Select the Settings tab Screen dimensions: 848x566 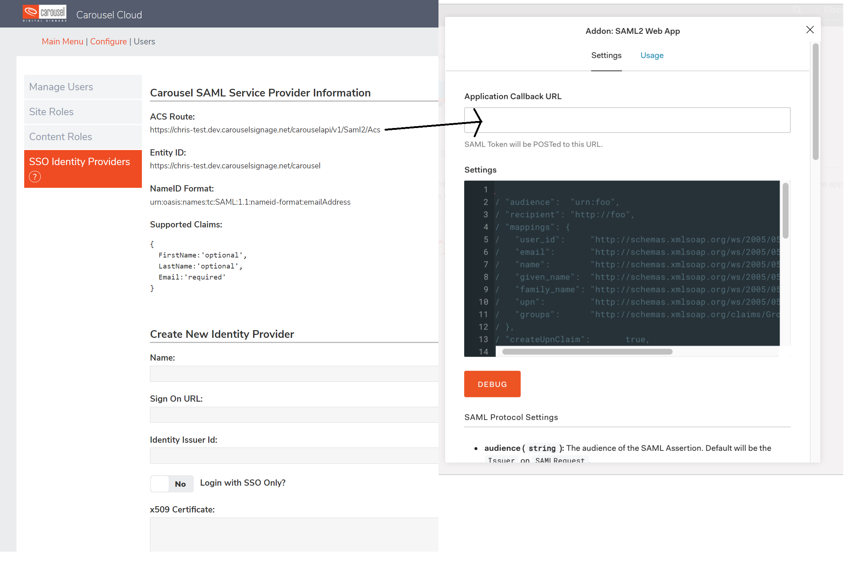tap(606, 55)
